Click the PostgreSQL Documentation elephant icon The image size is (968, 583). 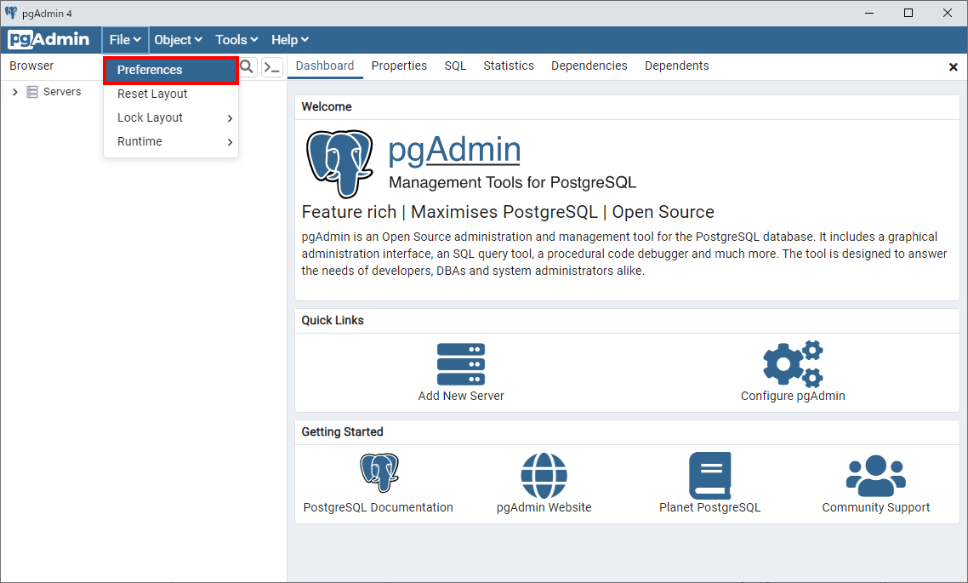click(x=379, y=473)
